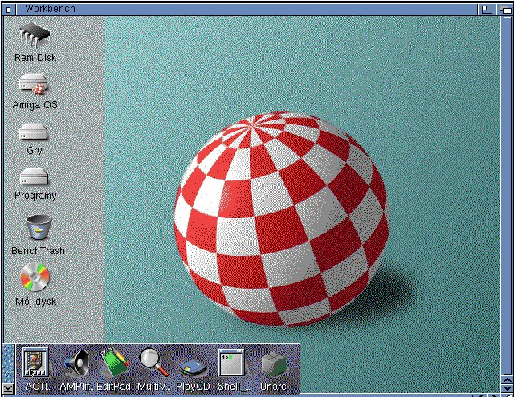Open EditPad notepad icon in dock
Viewport: 514px width, 397px height.
(x=115, y=363)
